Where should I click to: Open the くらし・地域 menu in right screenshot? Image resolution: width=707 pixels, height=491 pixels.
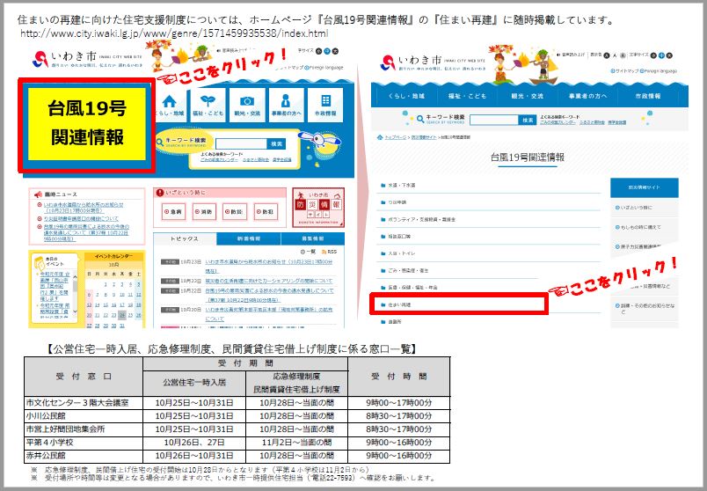(x=407, y=94)
